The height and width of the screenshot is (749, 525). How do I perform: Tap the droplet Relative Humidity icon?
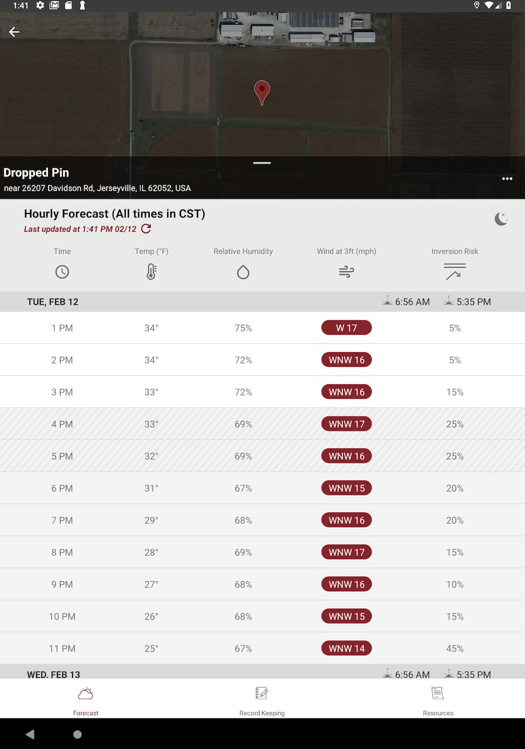click(x=243, y=272)
